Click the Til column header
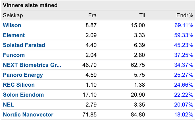The image size is (196, 120). [142, 15]
